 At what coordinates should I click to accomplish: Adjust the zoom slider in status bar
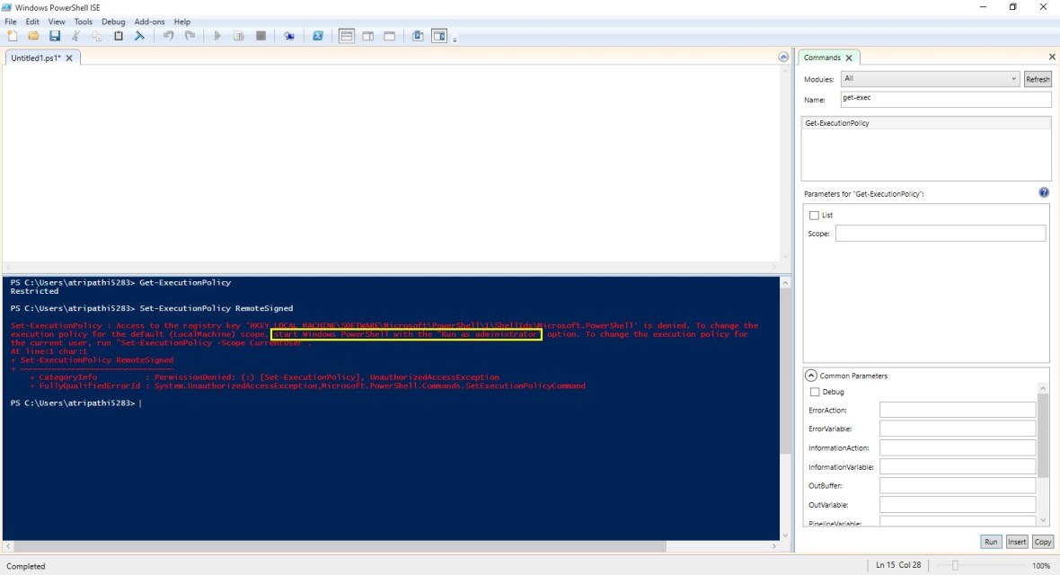coord(955,565)
